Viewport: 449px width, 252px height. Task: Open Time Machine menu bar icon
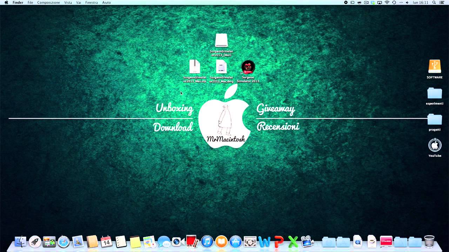[394, 2]
